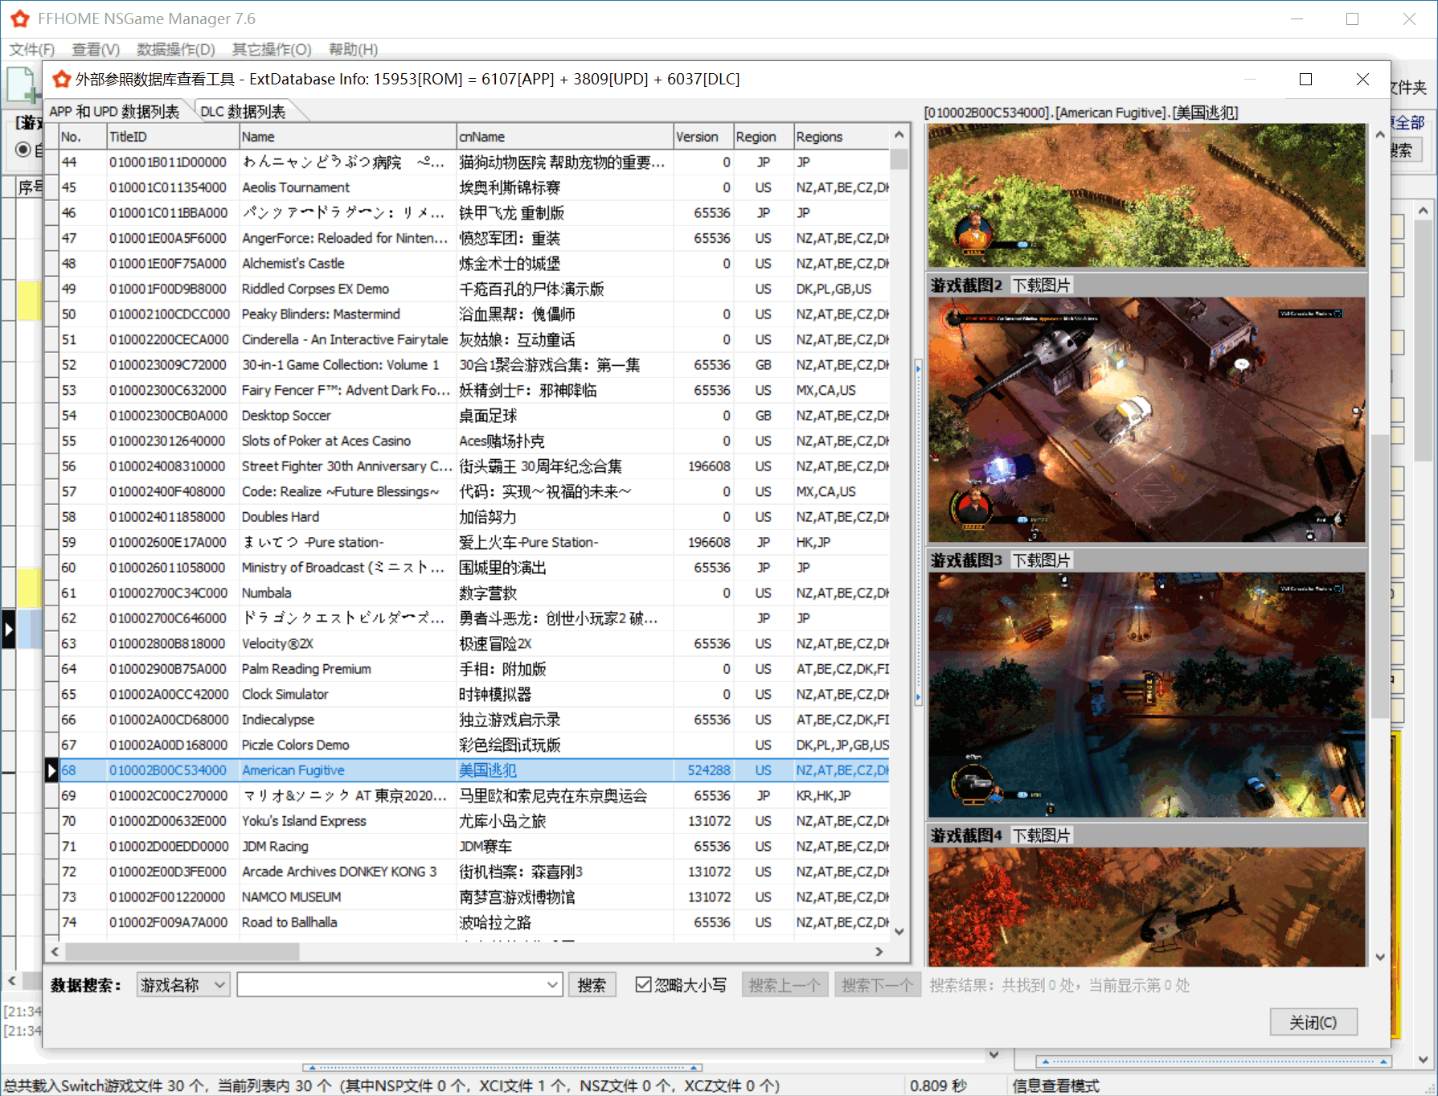Switch to the DLC 数据列表 tab

tap(243, 111)
